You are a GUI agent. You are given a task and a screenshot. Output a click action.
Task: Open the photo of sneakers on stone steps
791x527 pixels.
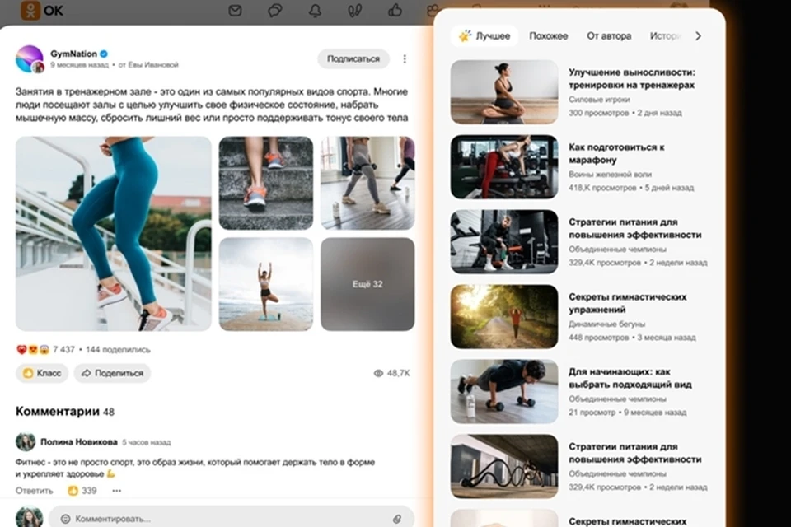tap(266, 183)
